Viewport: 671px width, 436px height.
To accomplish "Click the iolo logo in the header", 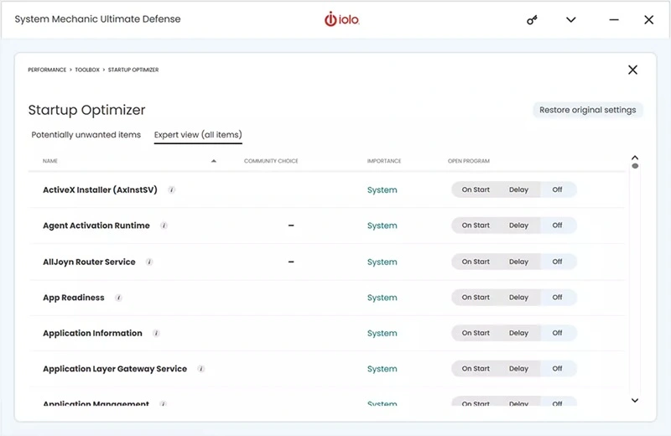I will point(341,19).
